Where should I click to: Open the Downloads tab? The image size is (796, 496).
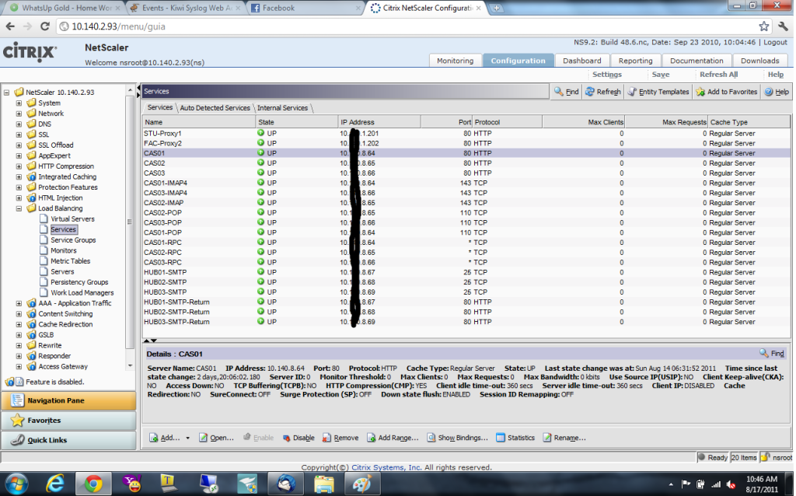759,61
